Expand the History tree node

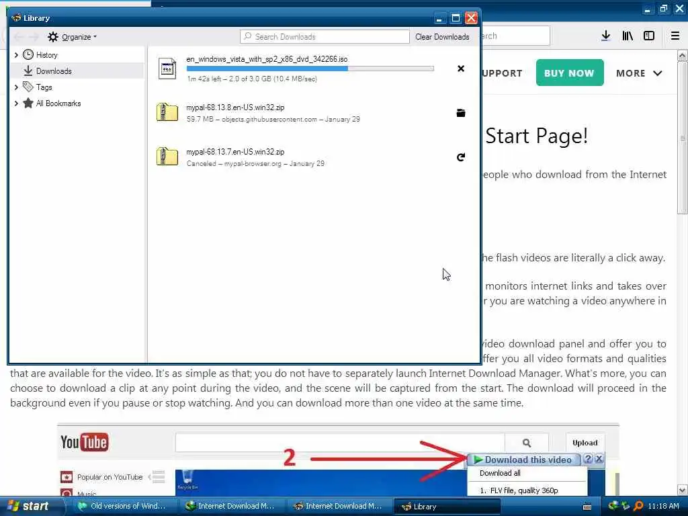[x=16, y=55]
